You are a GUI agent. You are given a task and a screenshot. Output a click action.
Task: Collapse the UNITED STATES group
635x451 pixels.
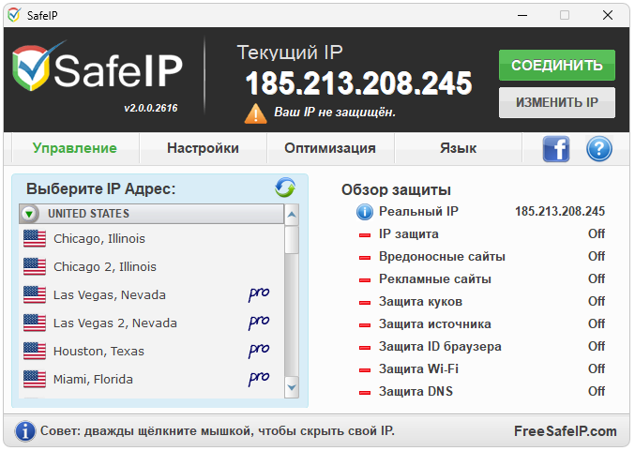tap(29, 214)
